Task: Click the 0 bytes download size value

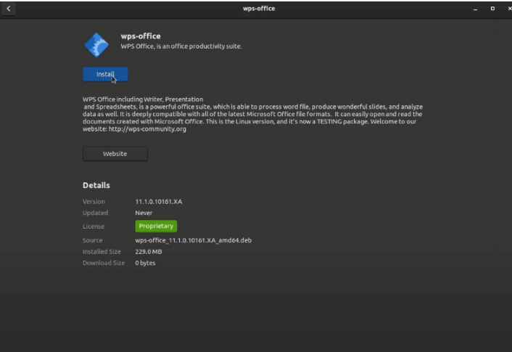Action: coord(145,263)
